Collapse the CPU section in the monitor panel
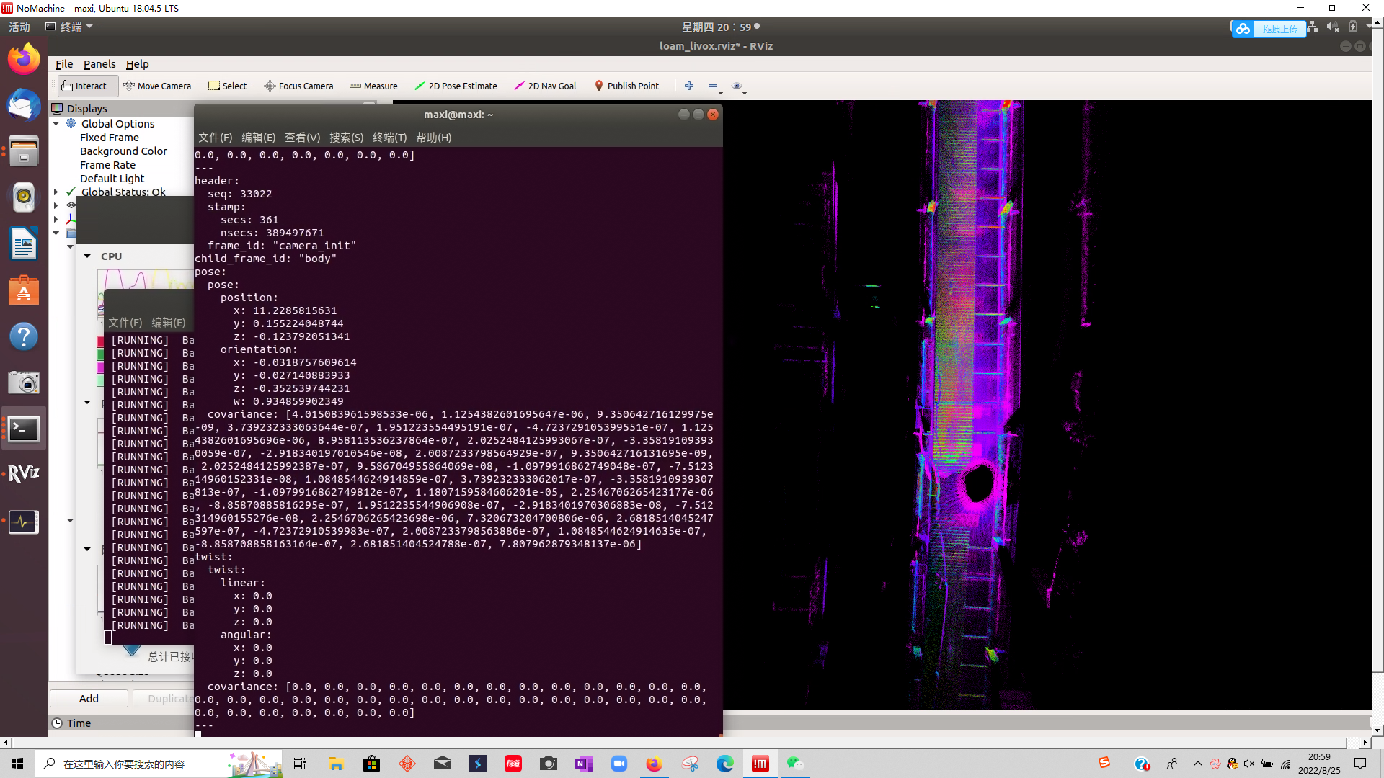 (x=87, y=256)
